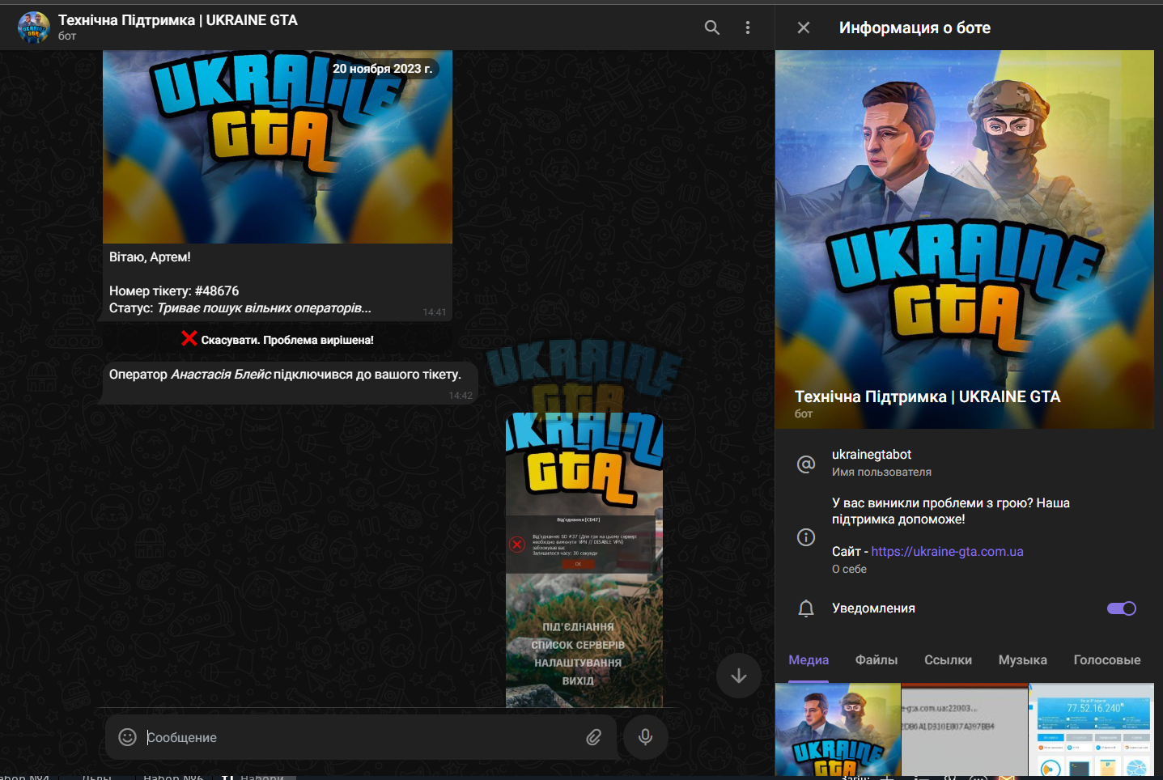The image size is (1163, 780).
Task: Open the disconnect error screenshot in chat
Action: 584,560
